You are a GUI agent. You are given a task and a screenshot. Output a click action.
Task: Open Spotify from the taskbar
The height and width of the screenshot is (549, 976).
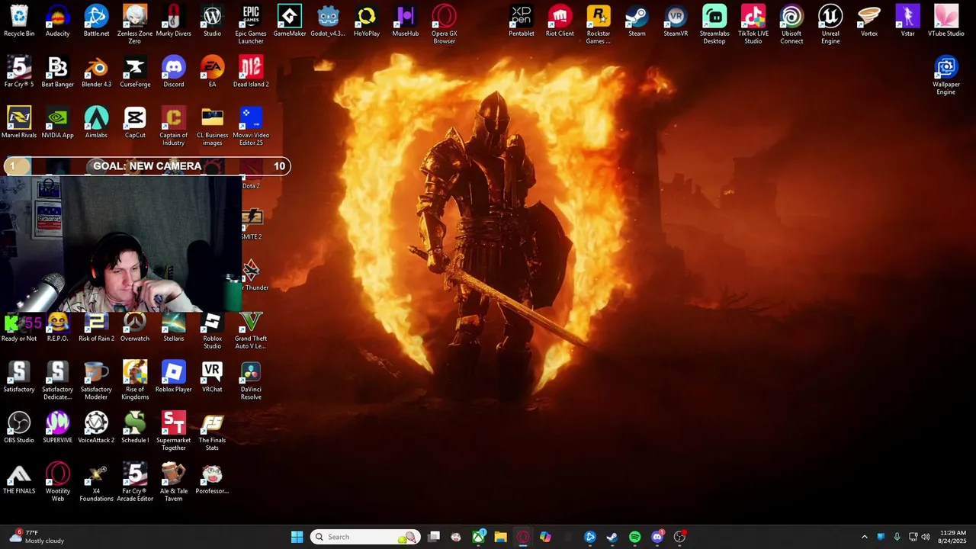click(634, 537)
